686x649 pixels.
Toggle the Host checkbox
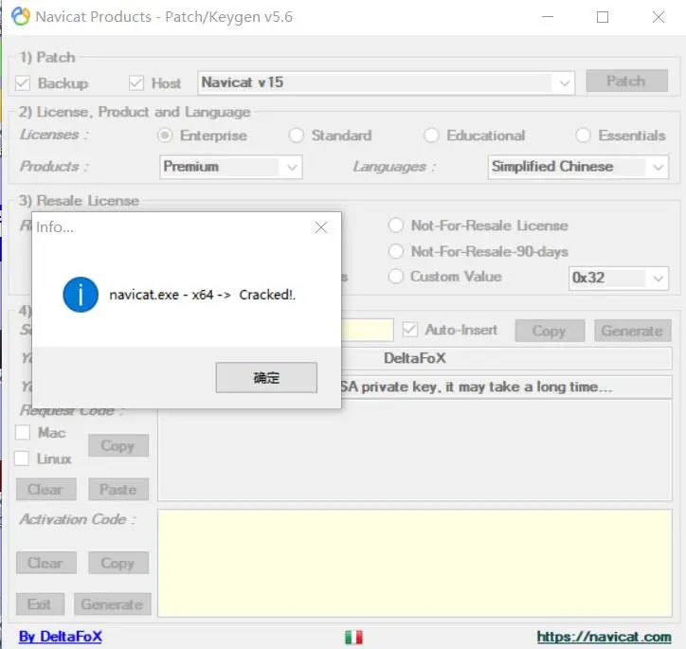coord(136,83)
